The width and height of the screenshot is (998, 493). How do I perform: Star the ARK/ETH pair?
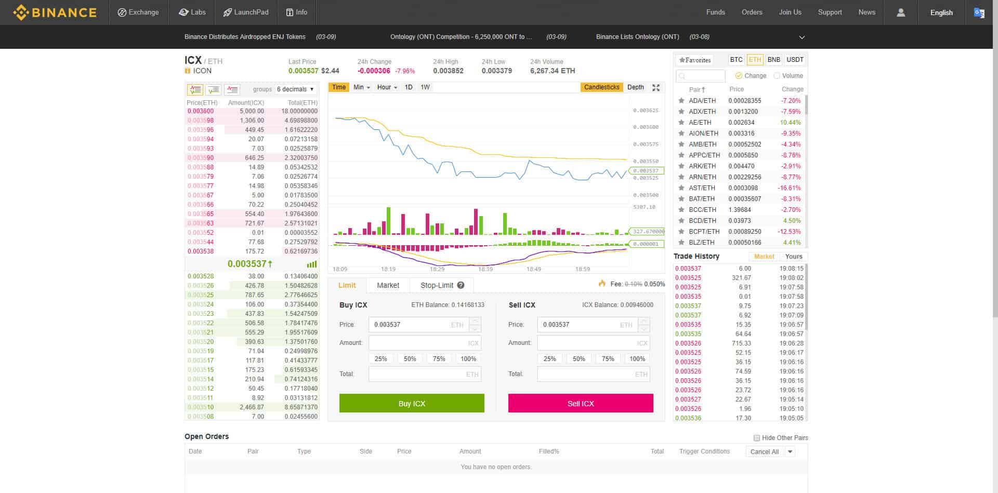[x=681, y=166]
